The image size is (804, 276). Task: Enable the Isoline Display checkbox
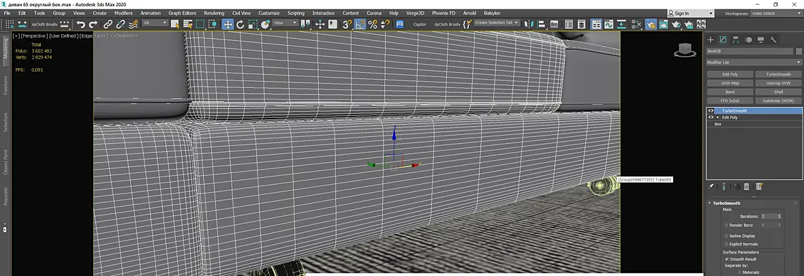(726, 236)
